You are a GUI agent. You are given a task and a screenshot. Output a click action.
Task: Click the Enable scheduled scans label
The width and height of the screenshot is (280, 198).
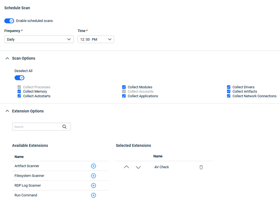(35, 21)
